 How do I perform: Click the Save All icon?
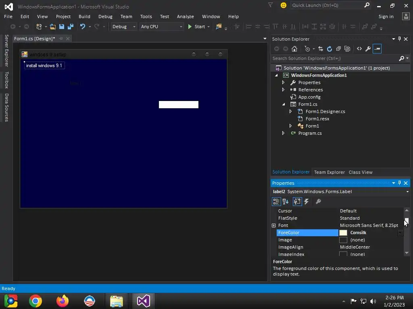(71, 27)
